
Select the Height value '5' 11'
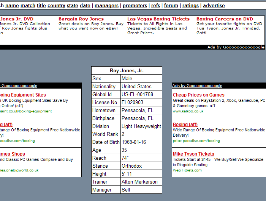pos(127,174)
